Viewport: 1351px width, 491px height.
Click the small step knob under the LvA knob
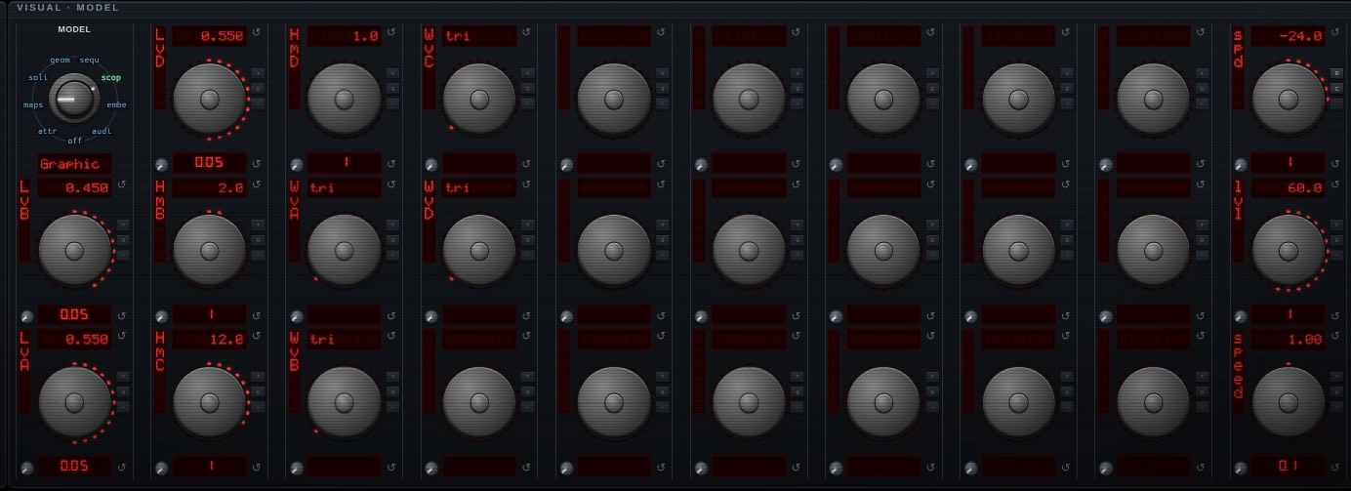(x=26, y=469)
